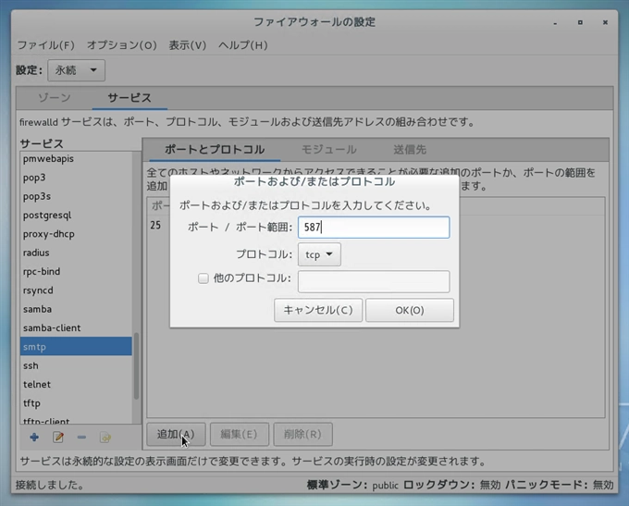Click the edit-service pencil icon

[x=58, y=437]
